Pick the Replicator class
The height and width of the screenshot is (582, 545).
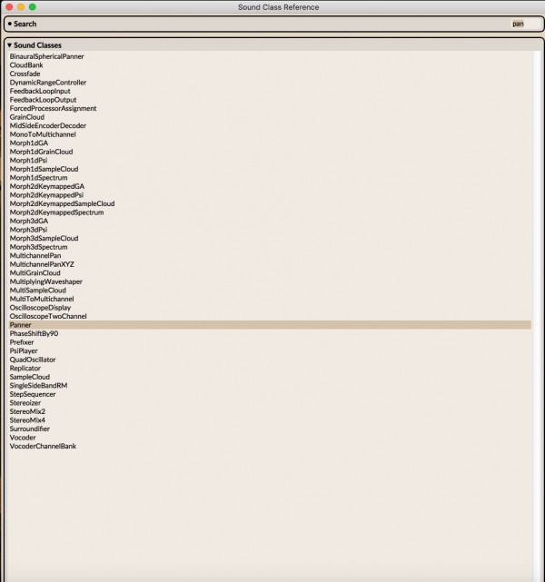coord(25,369)
